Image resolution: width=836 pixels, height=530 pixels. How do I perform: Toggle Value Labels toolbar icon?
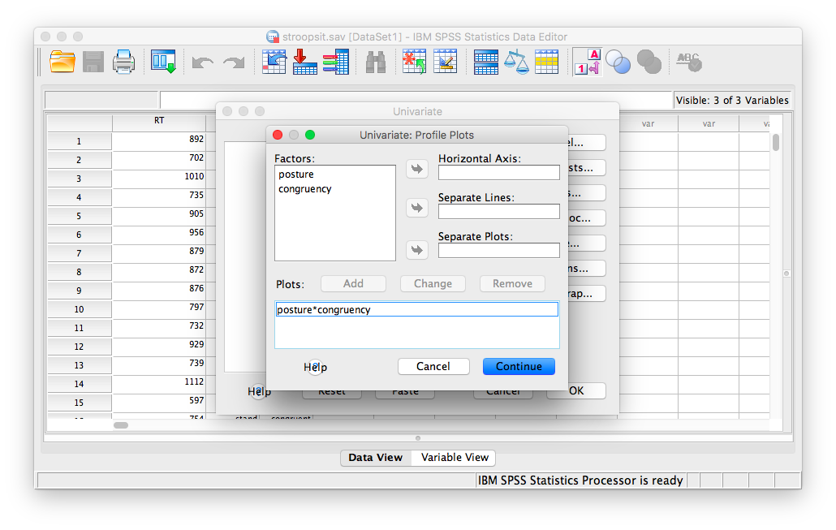[x=587, y=62]
